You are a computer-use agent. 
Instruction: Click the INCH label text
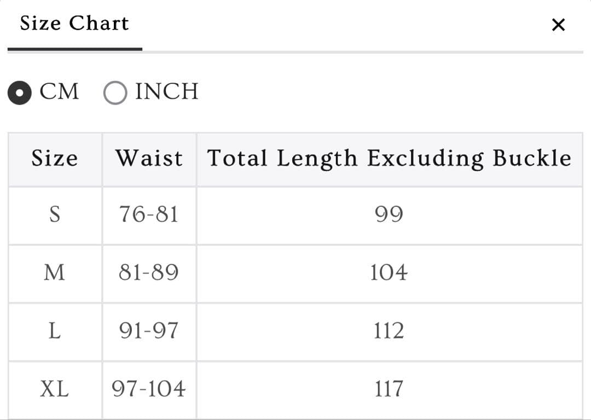167,91
